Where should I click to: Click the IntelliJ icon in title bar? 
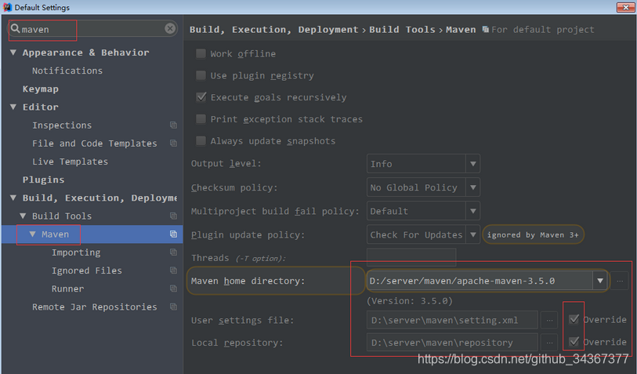[7, 7]
